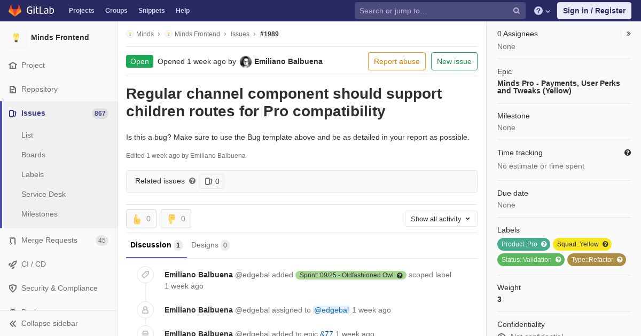Click the Squad::Yellow label help icon

605,244
